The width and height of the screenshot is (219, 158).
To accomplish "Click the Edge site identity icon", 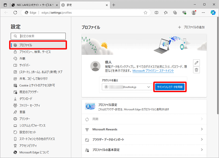I will coord(26,13).
